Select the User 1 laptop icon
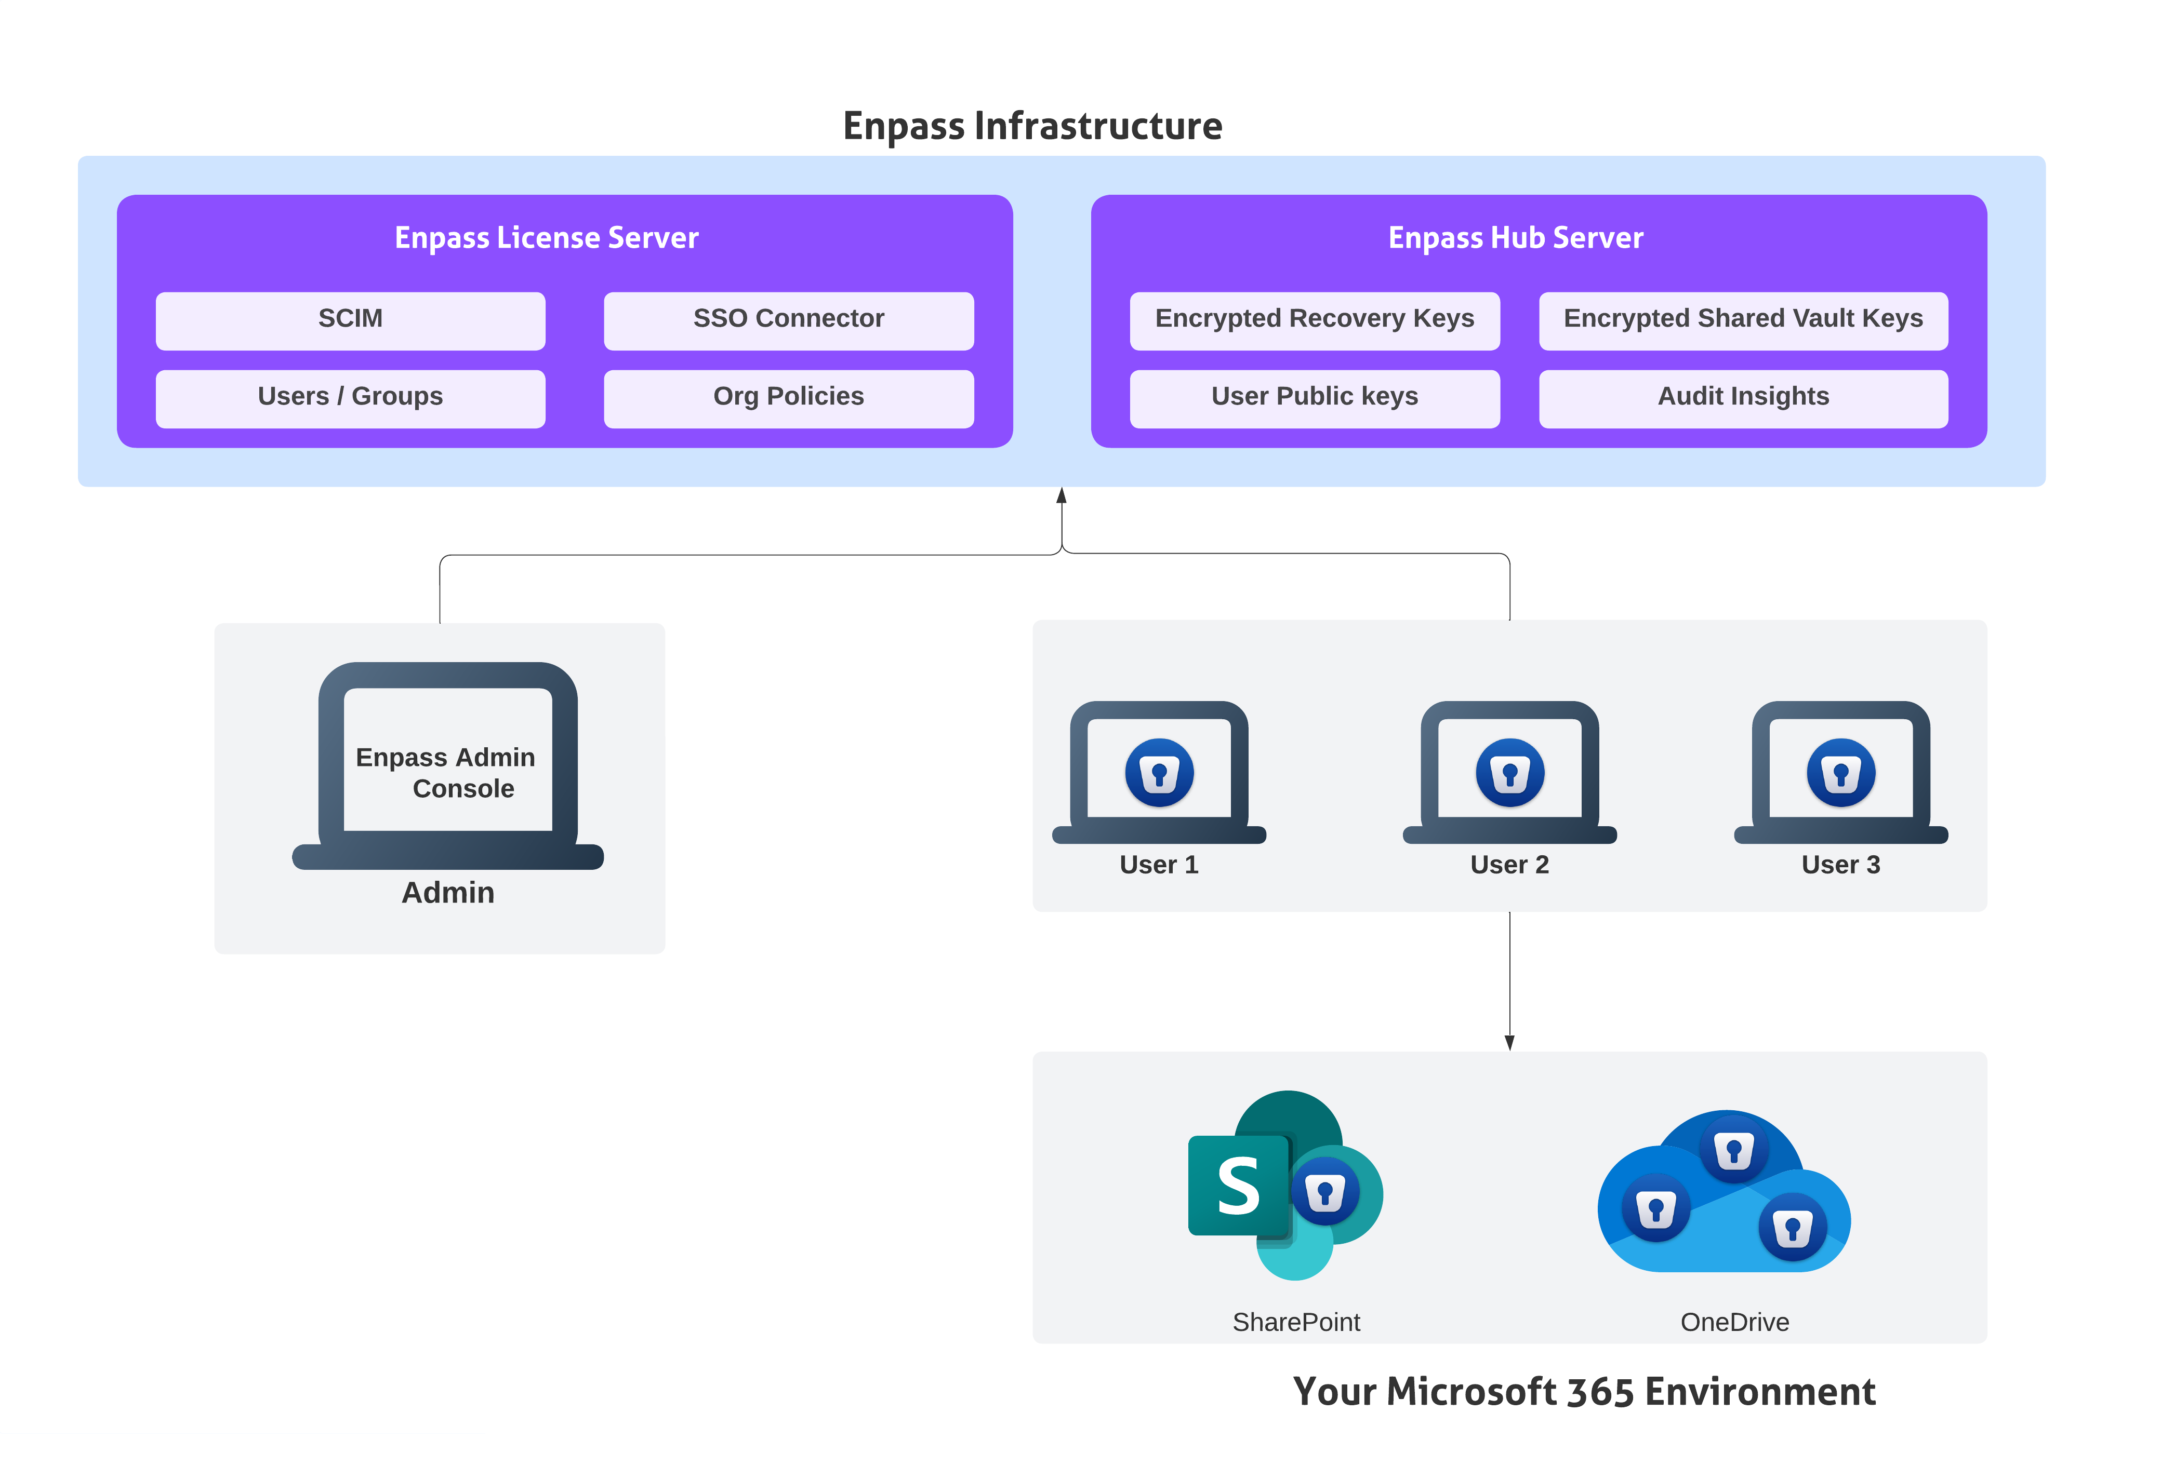Viewport: 2161px width, 1480px height. [1159, 772]
